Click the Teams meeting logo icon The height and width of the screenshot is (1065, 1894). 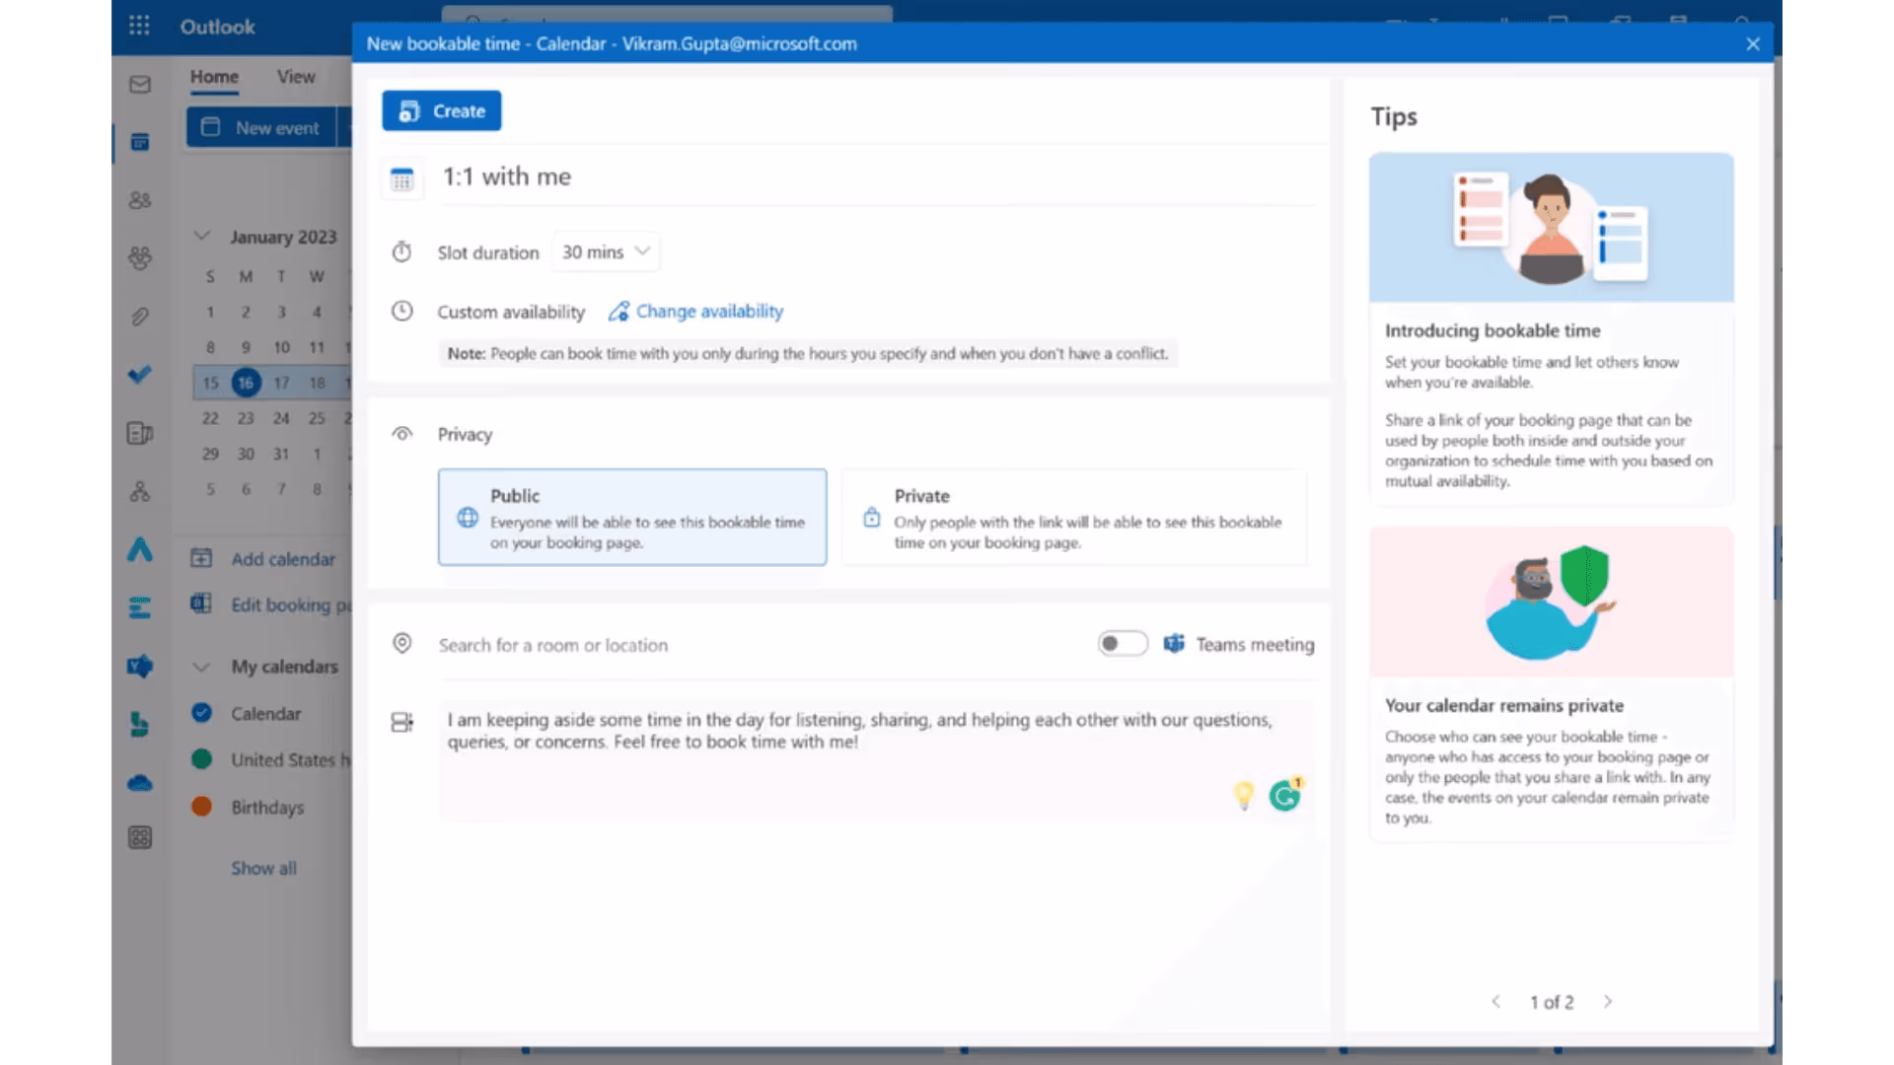1174,644
